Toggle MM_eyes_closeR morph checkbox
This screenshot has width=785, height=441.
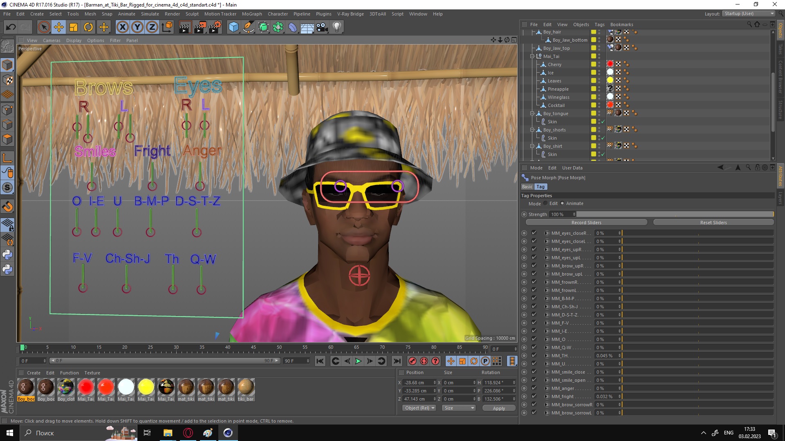[534, 233]
